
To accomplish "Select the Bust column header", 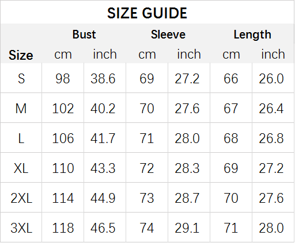I will (x=84, y=34).
